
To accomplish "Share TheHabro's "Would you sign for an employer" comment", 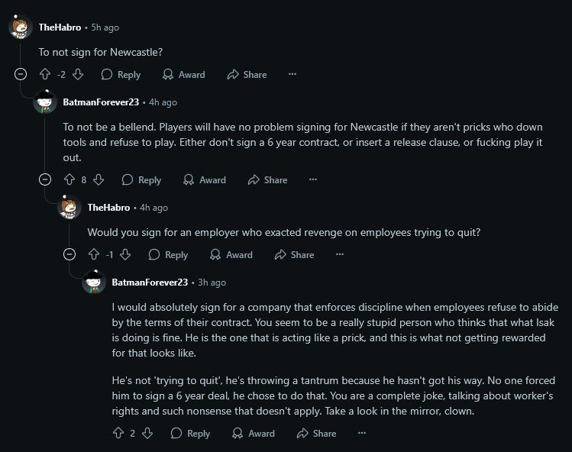I will click(x=294, y=255).
